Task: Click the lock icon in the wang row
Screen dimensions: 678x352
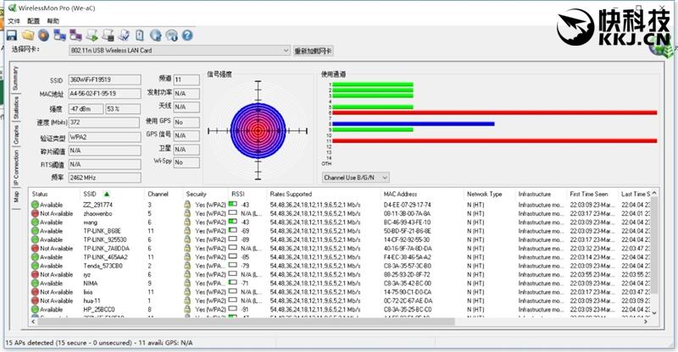Action: 187,222
